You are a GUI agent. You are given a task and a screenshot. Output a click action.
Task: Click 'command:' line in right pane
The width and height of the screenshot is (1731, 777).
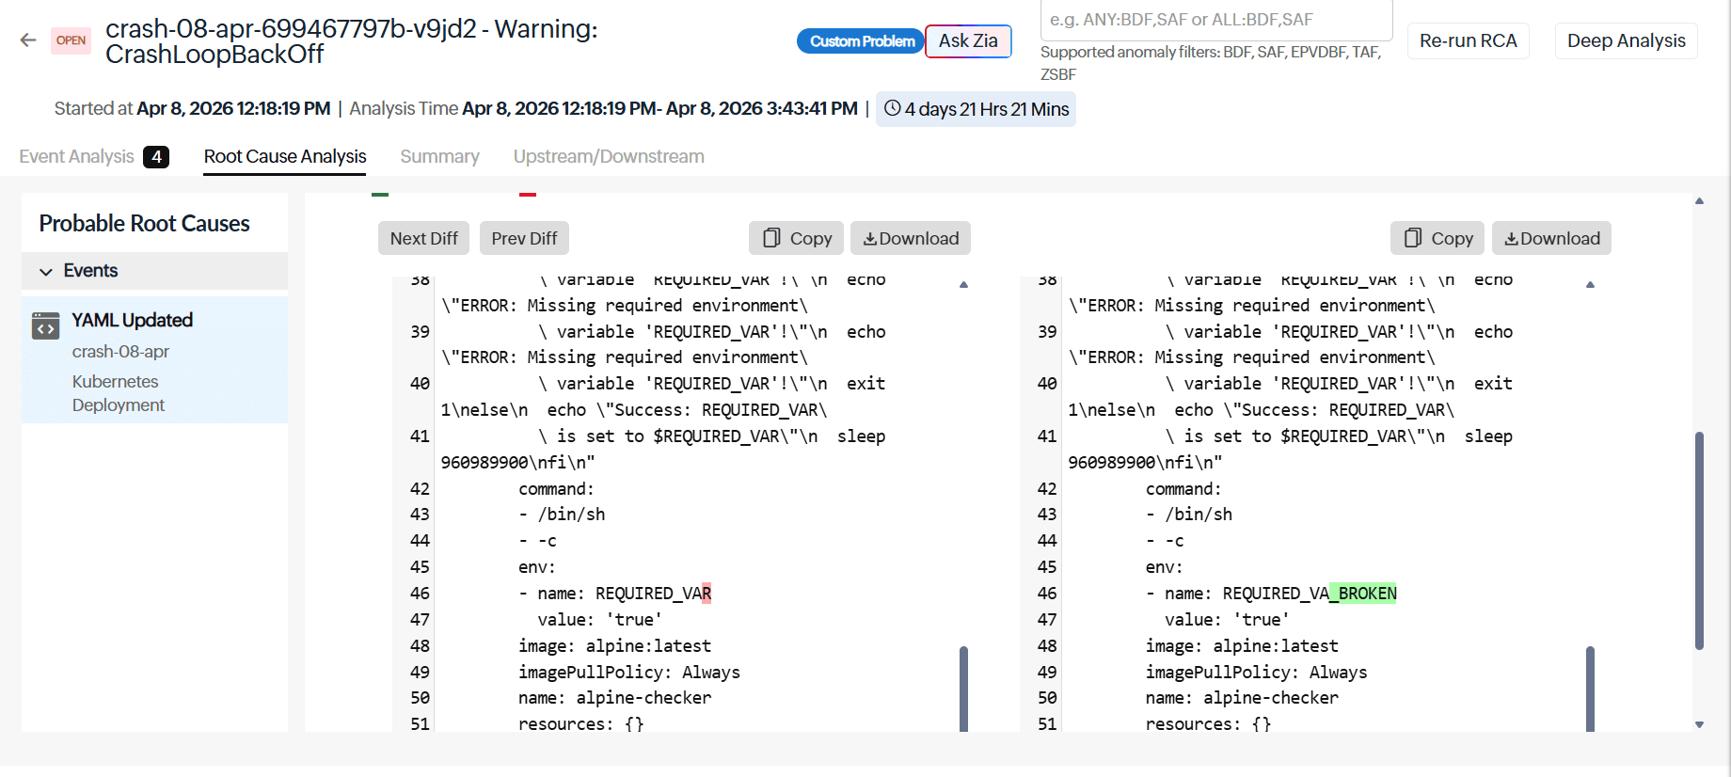(1183, 489)
